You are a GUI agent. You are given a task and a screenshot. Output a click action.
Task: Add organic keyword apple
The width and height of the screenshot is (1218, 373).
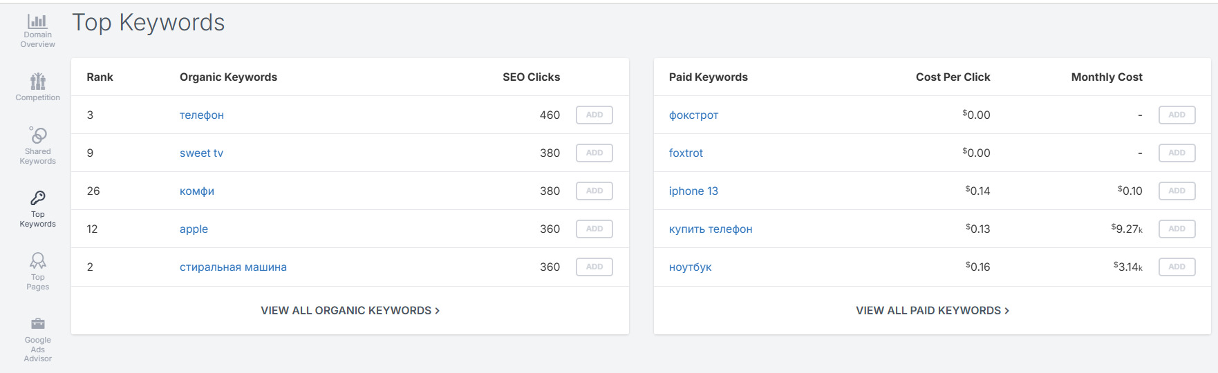click(x=594, y=229)
